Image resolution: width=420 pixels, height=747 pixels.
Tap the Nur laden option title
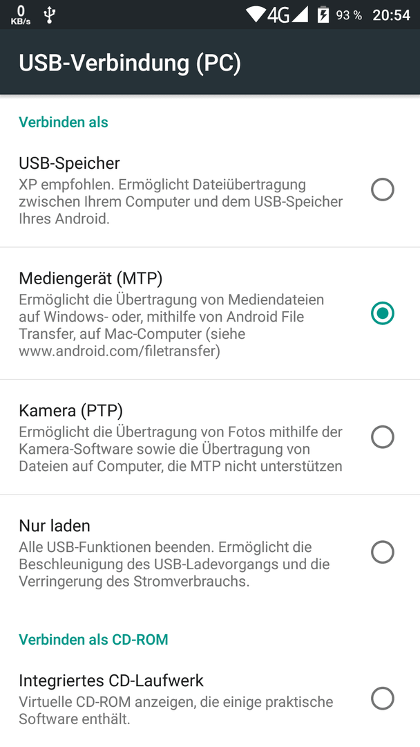pyautogui.click(x=55, y=526)
